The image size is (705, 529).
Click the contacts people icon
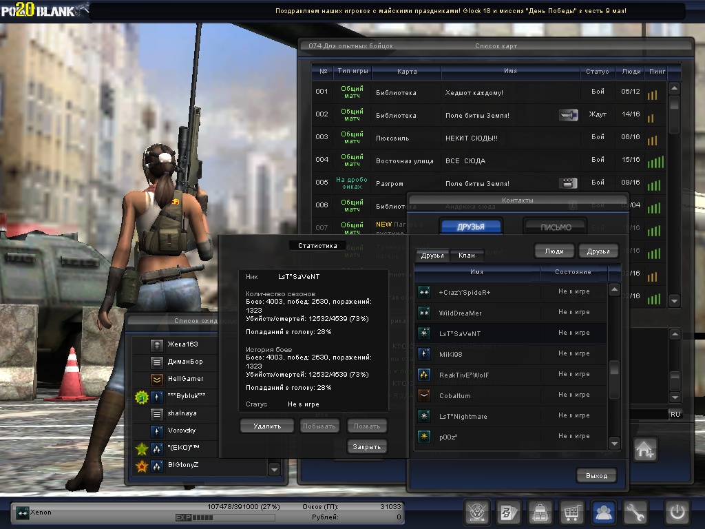click(604, 512)
